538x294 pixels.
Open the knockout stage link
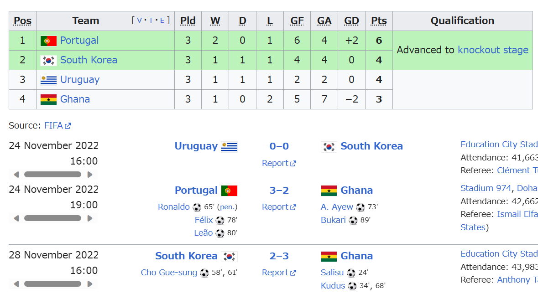click(493, 50)
